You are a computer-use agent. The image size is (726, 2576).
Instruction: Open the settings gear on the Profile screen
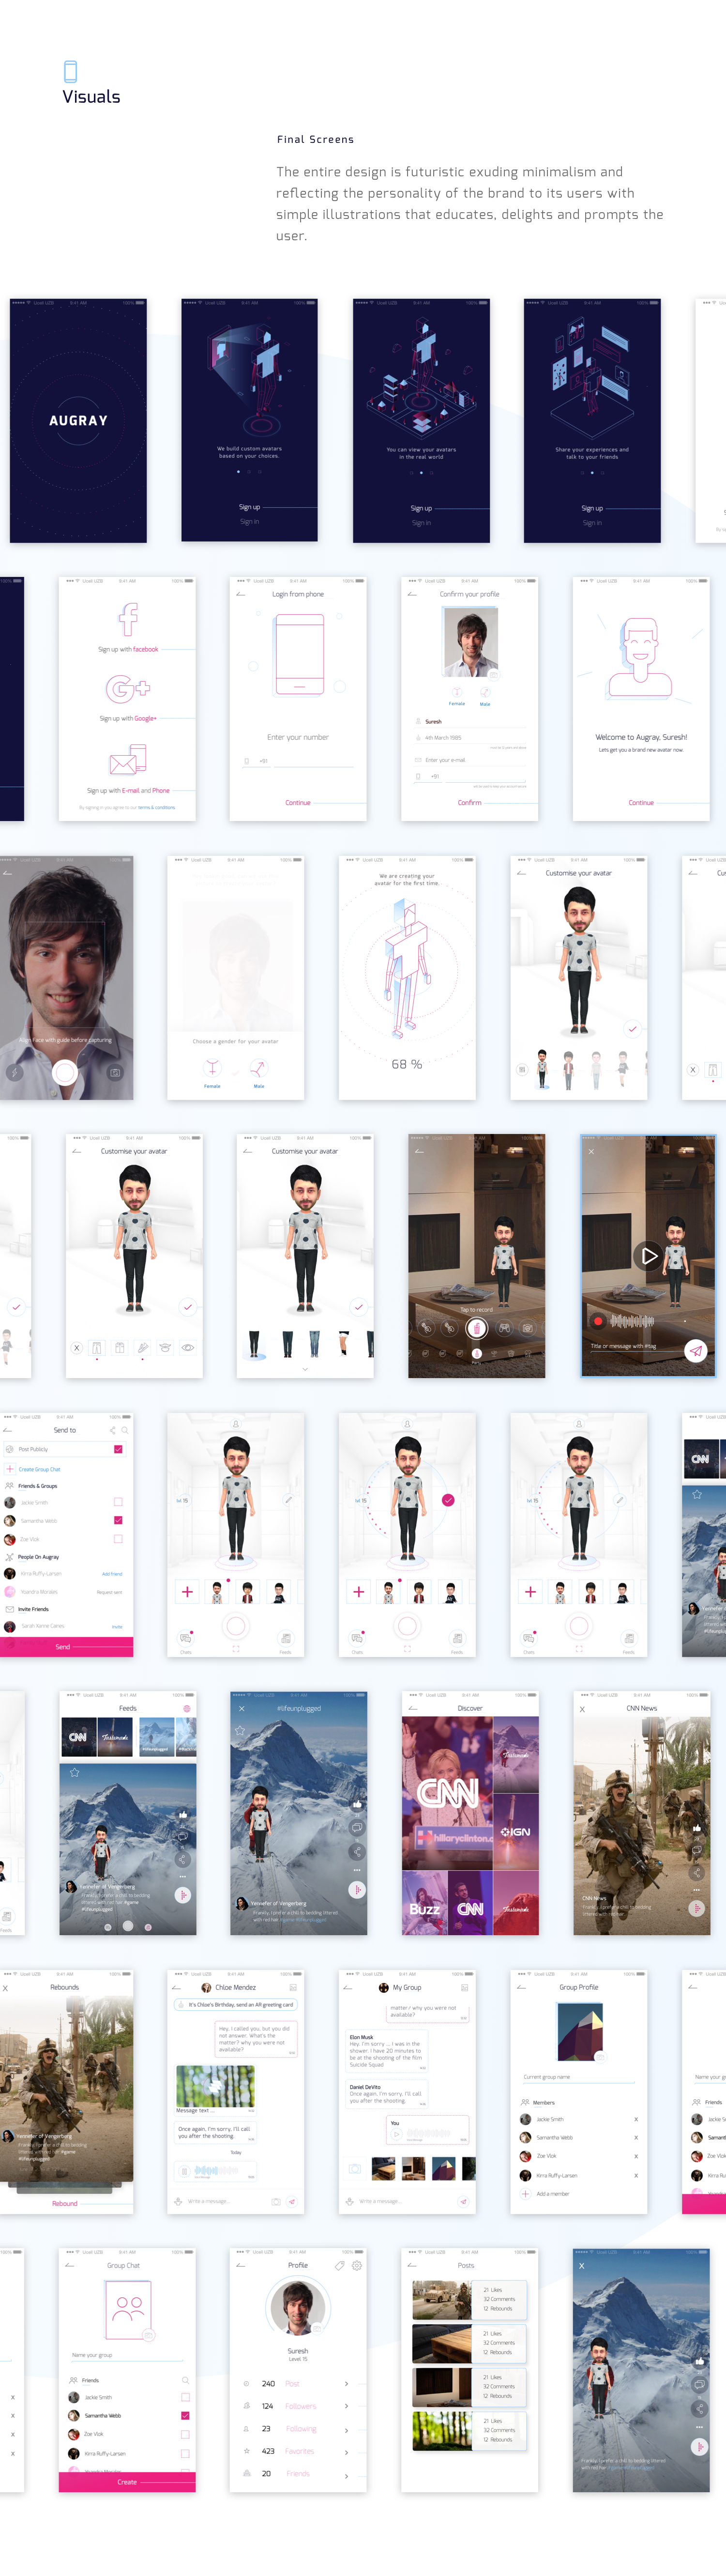coord(357,2265)
